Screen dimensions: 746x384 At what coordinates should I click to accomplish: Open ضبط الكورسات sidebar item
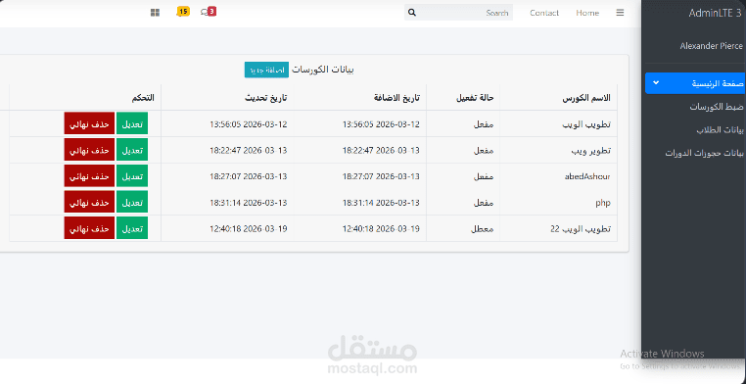click(716, 107)
